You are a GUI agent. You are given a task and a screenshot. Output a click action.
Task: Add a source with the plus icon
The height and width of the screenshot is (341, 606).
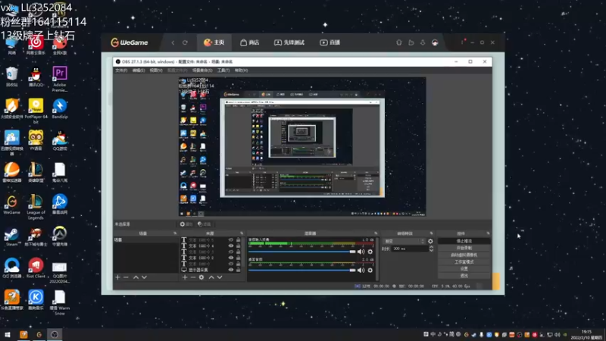[x=184, y=277]
